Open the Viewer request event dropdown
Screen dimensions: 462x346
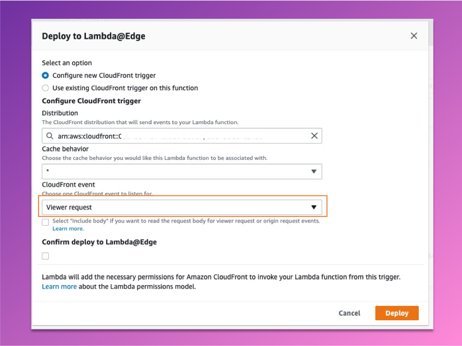coord(182,207)
